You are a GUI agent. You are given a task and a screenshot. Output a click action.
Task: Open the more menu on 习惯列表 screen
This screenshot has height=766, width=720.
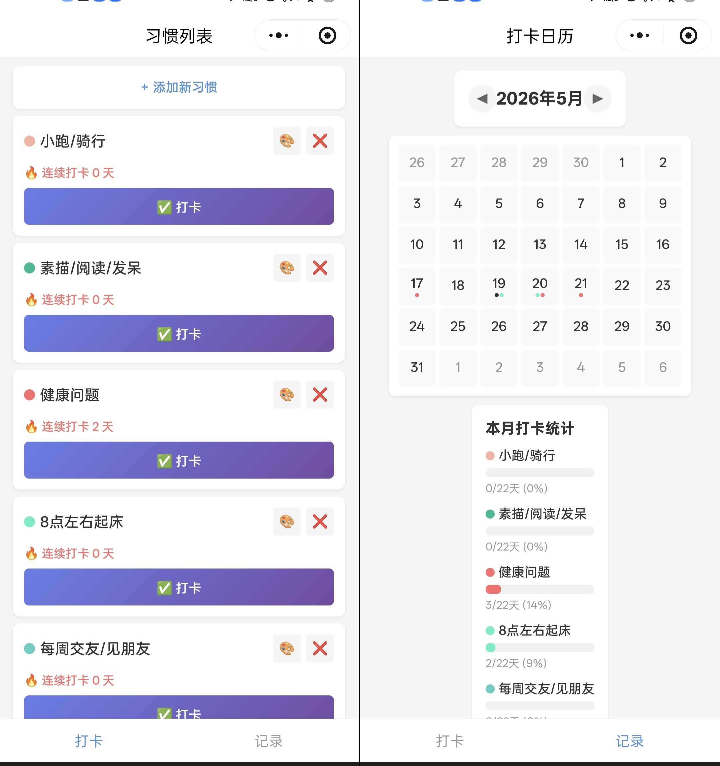tap(278, 35)
